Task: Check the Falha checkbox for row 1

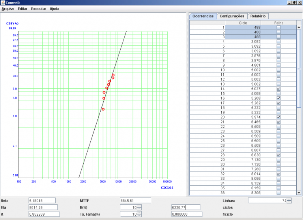Action: (x=279, y=28)
